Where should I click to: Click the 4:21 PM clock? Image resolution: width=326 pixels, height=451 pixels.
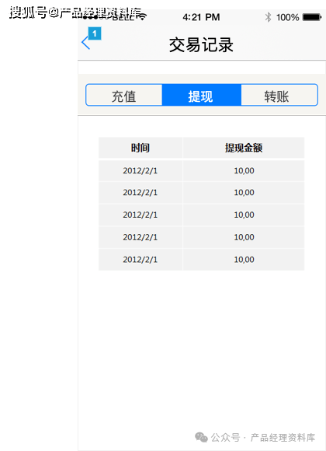point(201,17)
